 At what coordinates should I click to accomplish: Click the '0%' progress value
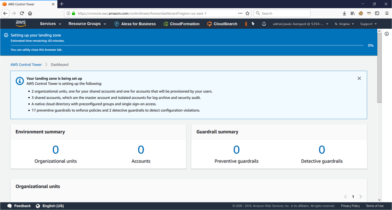(x=371, y=45)
